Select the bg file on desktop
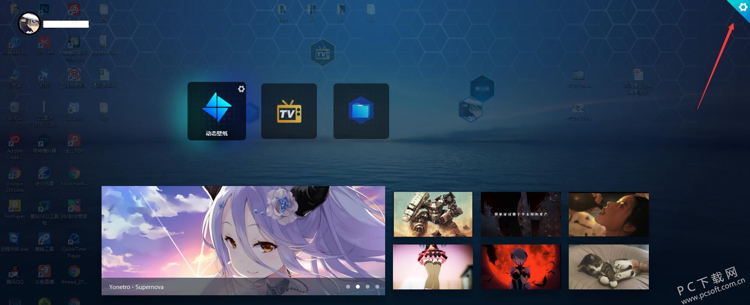This screenshot has height=305, width=750. (x=104, y=111)
